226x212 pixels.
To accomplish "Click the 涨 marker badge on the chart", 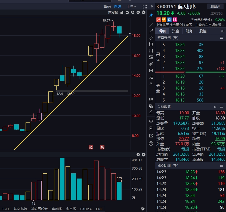I will (91, 147).
